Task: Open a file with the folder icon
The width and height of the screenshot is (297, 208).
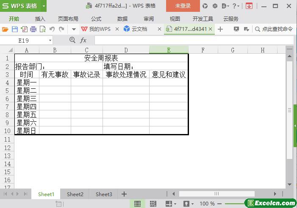Action: point(5,29)
